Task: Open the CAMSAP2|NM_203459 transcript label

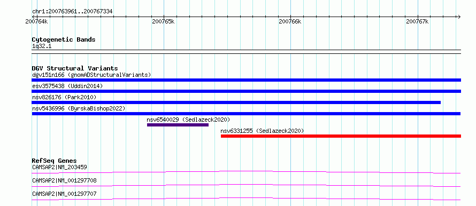Action: (x=60, y=167)
